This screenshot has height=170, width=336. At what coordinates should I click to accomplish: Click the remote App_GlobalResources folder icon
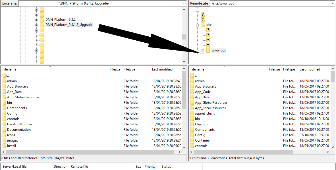192,102
